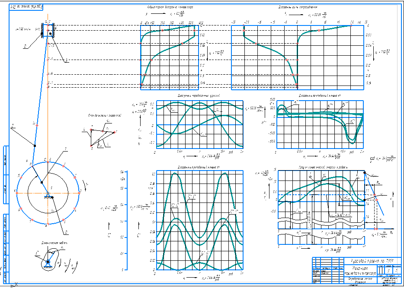
Task: Click the crank pin point A on the circle
Action: [32, 166]
